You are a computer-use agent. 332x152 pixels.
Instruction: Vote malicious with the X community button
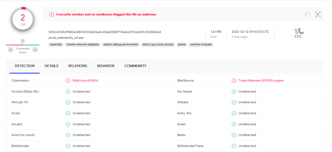click(x=11, y=50)
